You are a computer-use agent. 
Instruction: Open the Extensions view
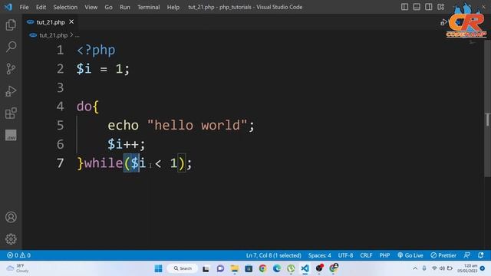[x=11, y=113]
